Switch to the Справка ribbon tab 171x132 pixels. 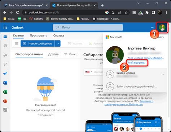coord(59,35)
